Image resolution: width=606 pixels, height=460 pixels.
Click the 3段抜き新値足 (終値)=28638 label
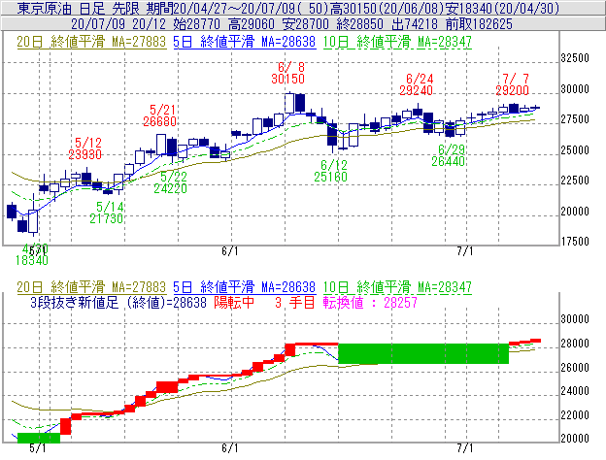coord(118,303)
